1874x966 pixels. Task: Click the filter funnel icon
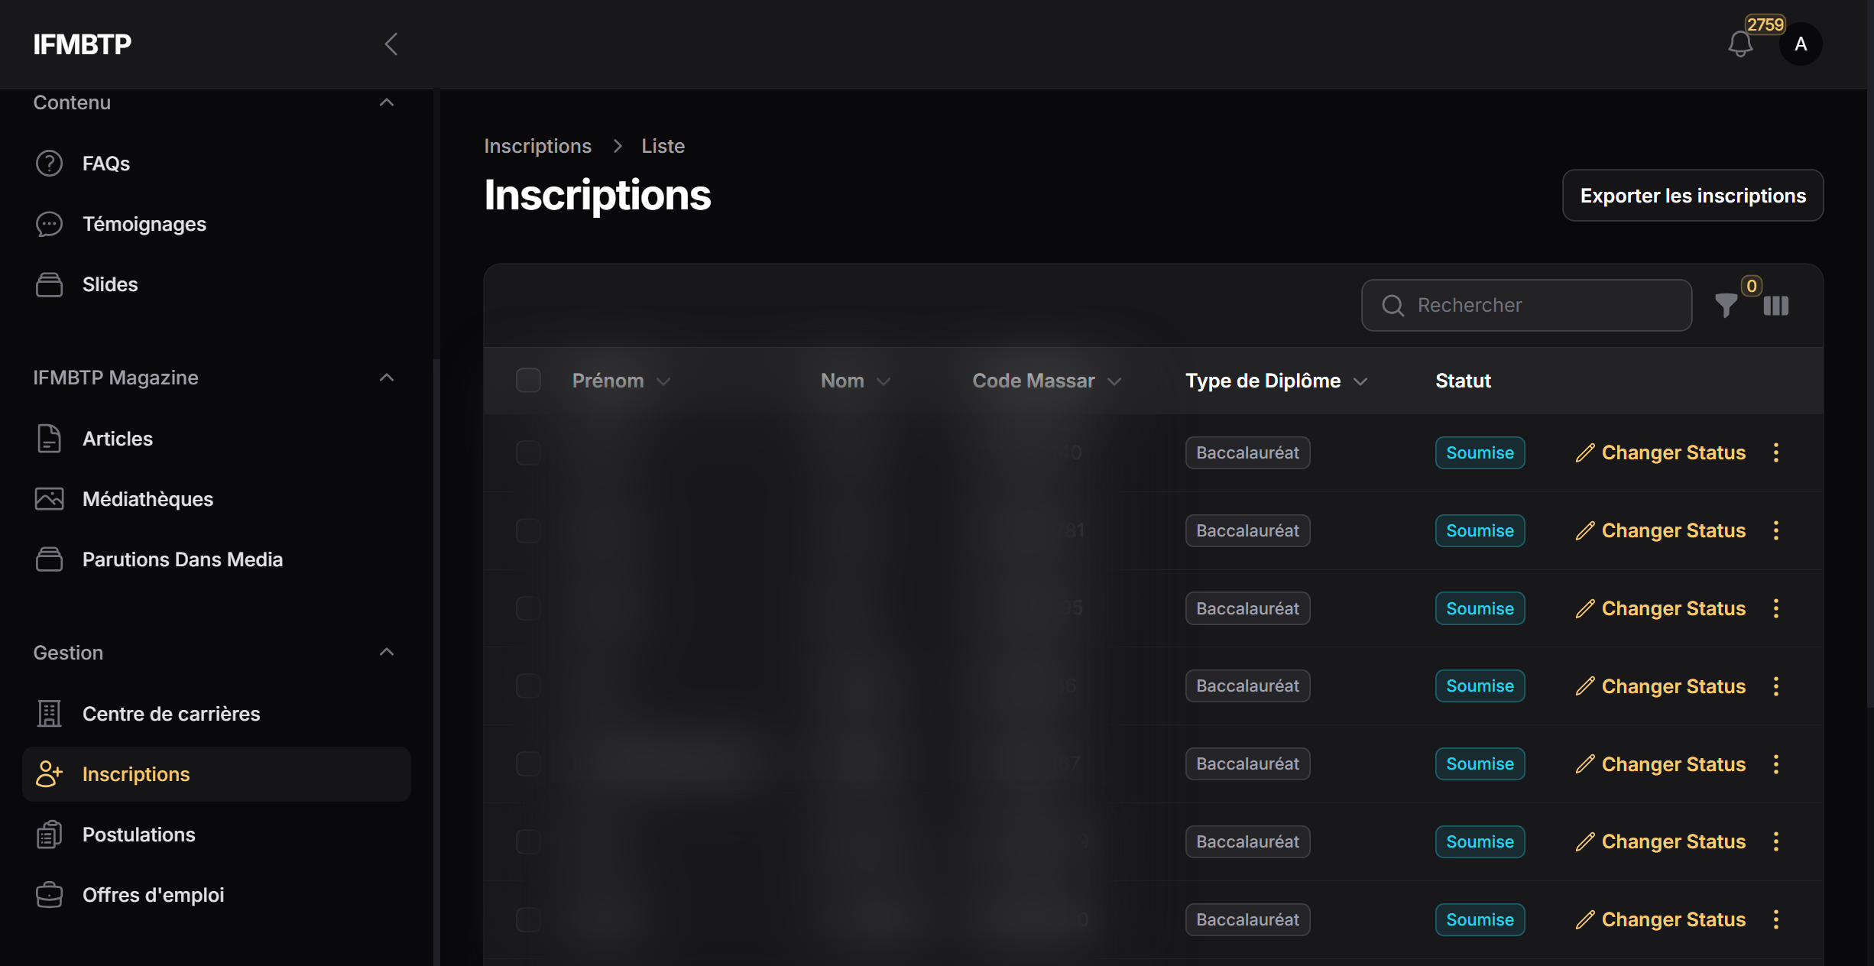pyautogui.click(x=1726, y=305)
